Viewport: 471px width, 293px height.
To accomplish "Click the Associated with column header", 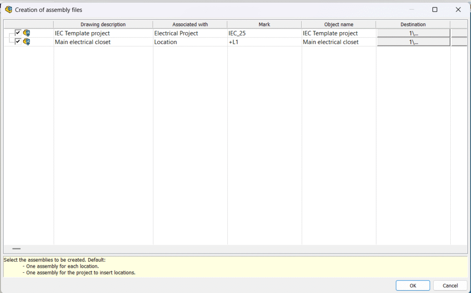I will coord(190,24).
